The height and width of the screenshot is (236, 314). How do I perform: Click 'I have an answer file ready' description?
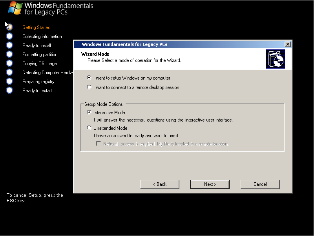coord(136,136)
